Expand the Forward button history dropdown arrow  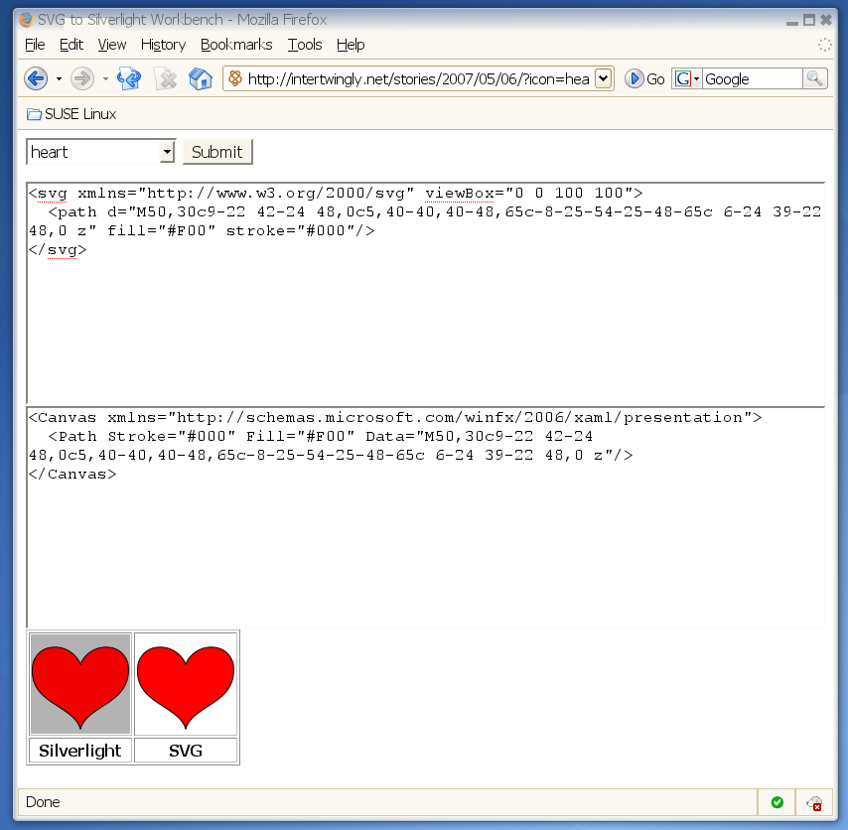pos(105,79)
